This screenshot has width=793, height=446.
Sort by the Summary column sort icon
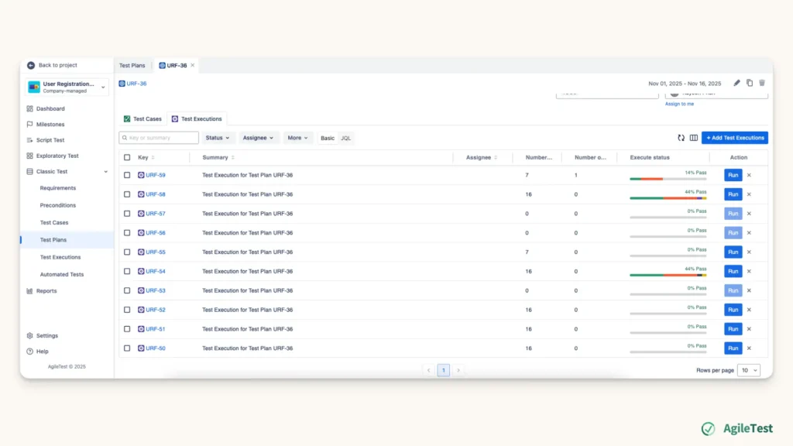tap(232, 158)
